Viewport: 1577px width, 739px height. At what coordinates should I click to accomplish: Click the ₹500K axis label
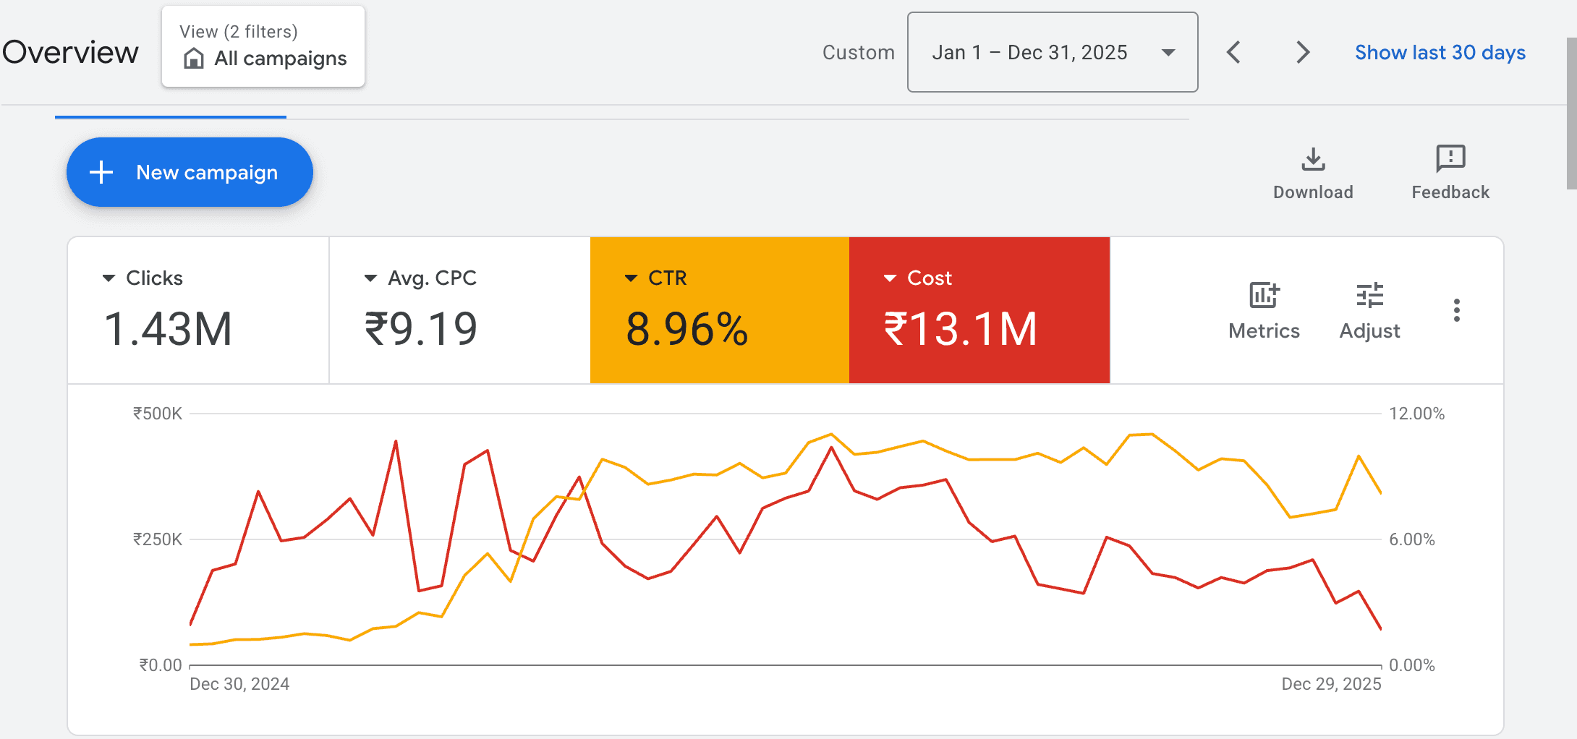click(x=157, y=414)
